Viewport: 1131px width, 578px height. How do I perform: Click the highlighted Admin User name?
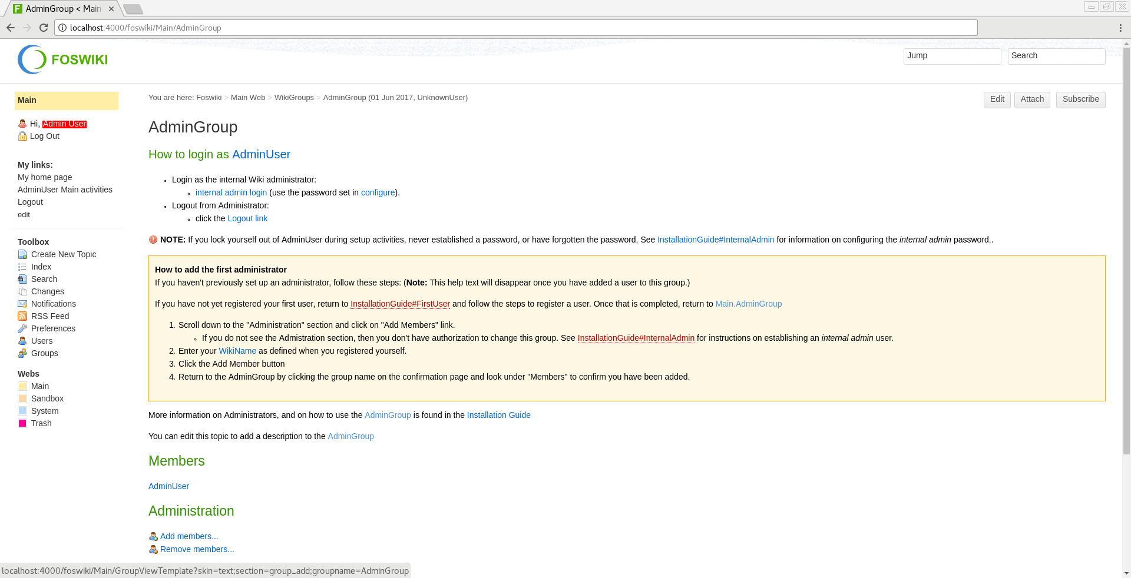64,124
